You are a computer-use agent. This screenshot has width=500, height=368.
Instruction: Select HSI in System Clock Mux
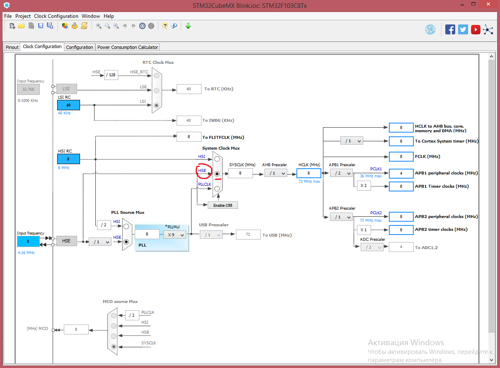point(217,159)
